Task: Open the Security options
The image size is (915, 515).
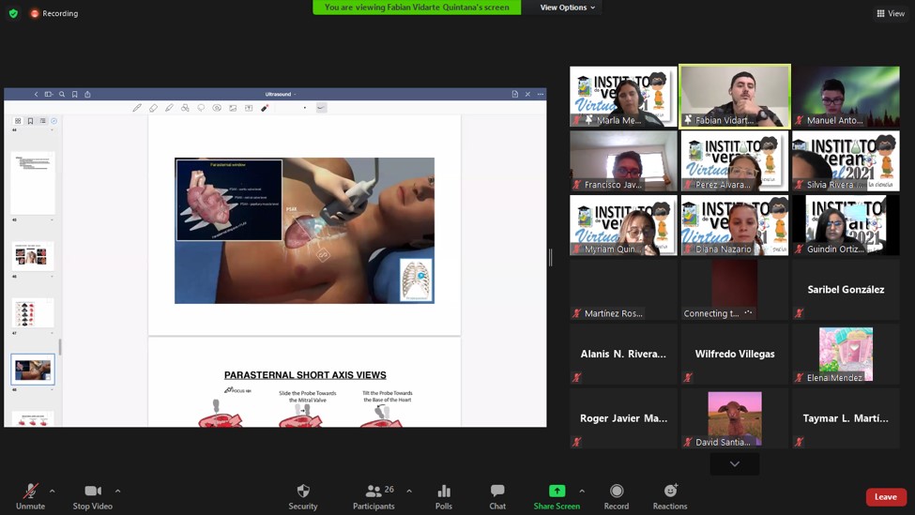Action: pos(302,496)
